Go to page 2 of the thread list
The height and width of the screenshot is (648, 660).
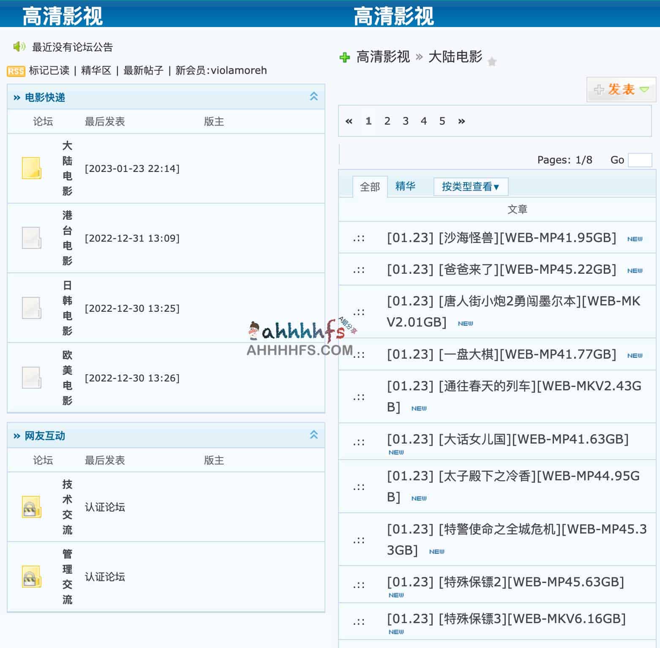(x=387, y=121)
